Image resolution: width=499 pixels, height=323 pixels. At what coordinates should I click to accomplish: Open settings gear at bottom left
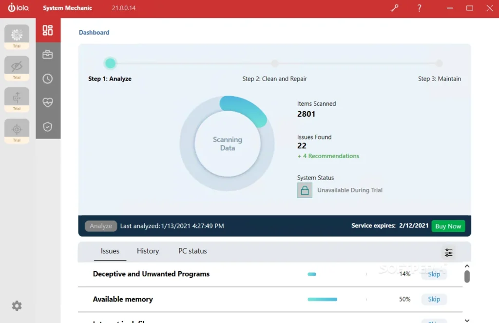pos(17,306)
